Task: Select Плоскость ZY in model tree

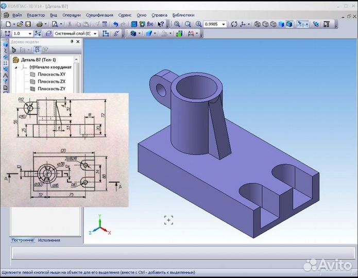Action: (52, 89)
